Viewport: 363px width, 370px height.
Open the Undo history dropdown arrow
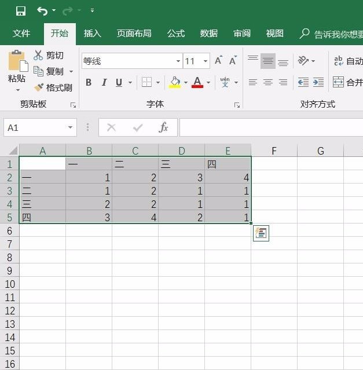point(54,10)
